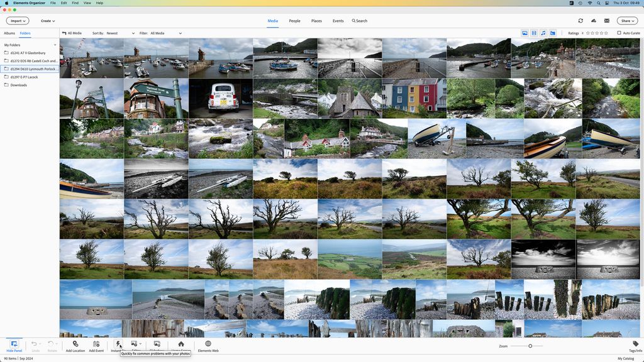Screen dimensions: 644x362
Task: Collapse the My Folders tree
Action: coord(55,45)
